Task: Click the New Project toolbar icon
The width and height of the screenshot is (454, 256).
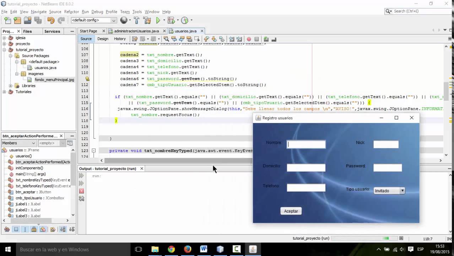Action: [17, 20]
